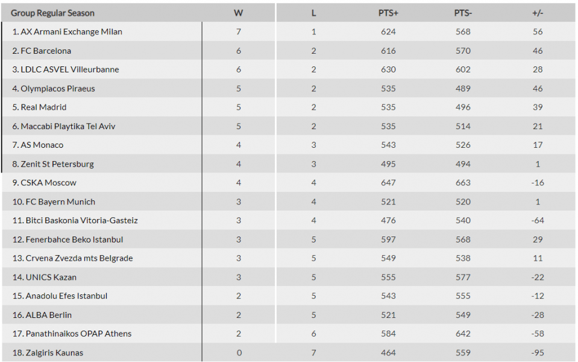Open the Olympiacos Piraeus team link

pos(54,89)
